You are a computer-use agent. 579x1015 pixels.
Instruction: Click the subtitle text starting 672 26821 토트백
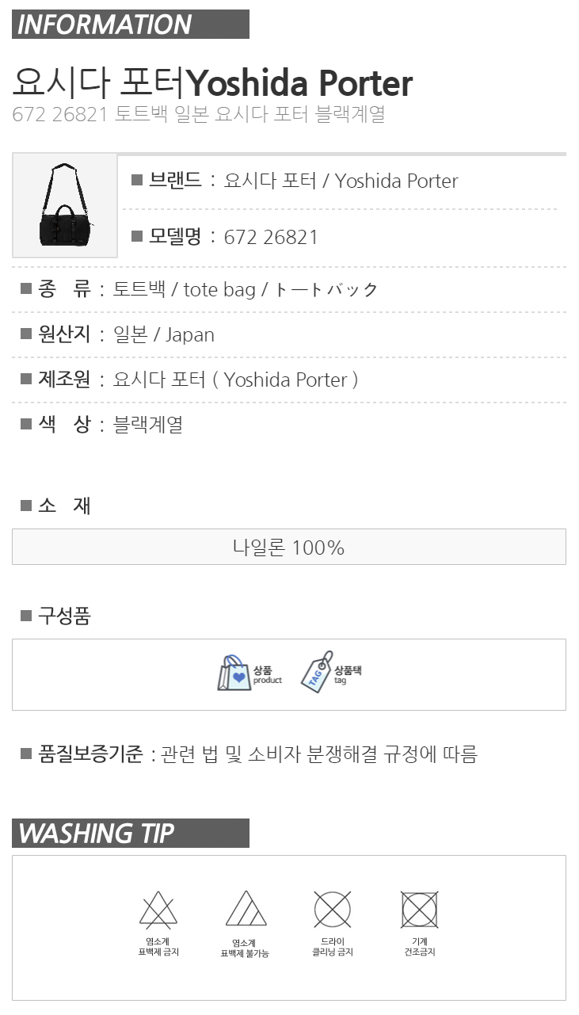pyautogui.click(x=199, y=114)
